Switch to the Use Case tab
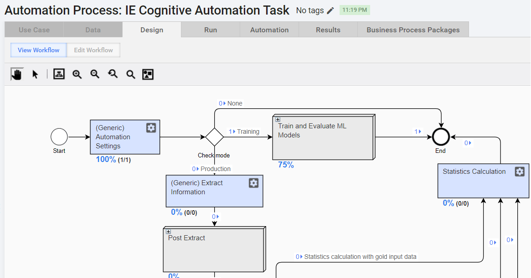The image size is (531, 278). coord(34,30)
